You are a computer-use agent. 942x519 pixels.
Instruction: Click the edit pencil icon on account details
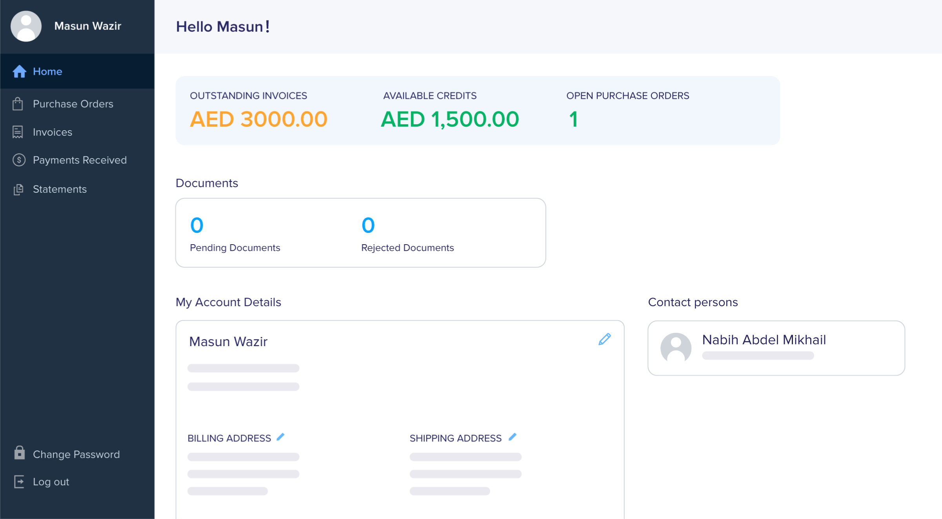coord(605,339)
